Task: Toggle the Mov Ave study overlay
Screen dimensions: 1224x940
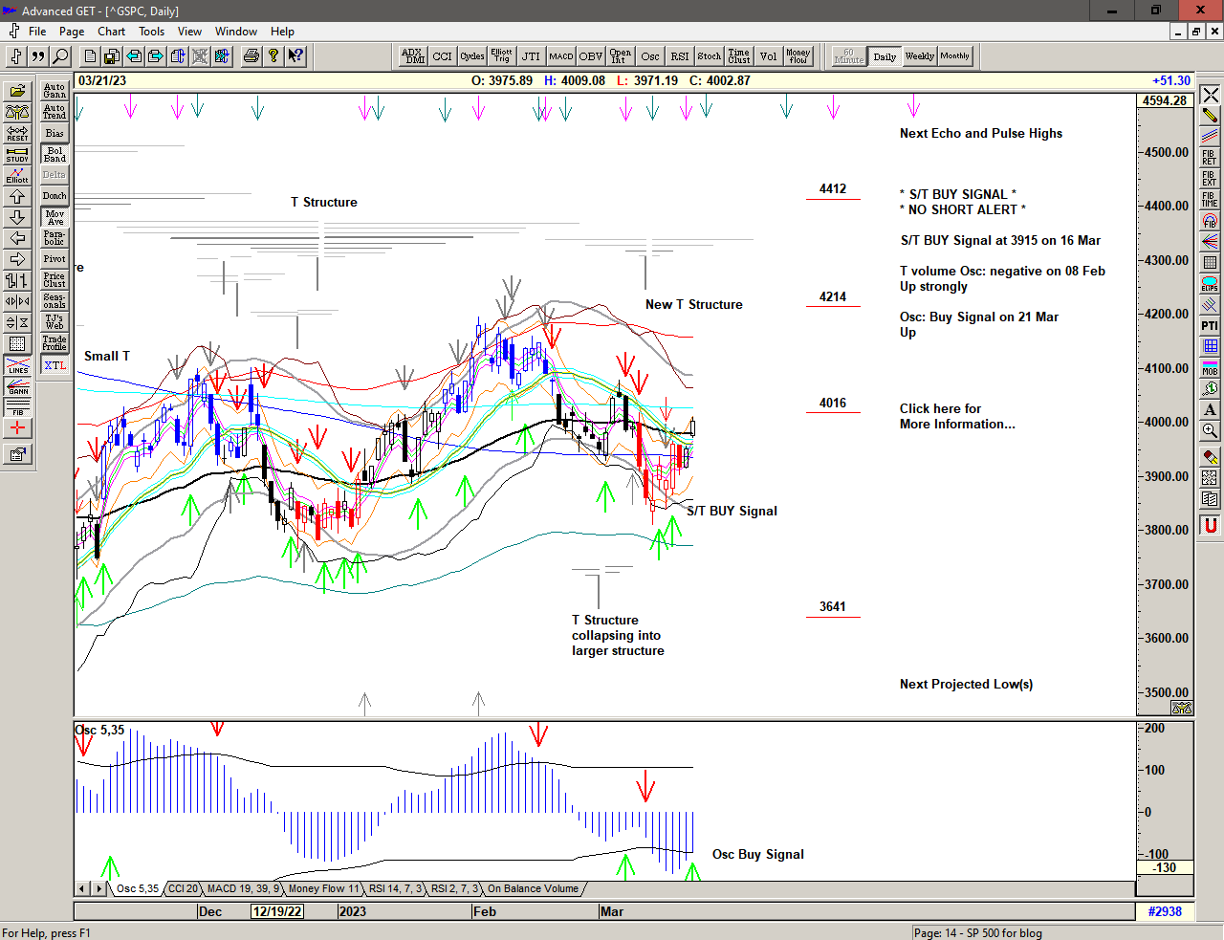Action: [x=55, y=217]
